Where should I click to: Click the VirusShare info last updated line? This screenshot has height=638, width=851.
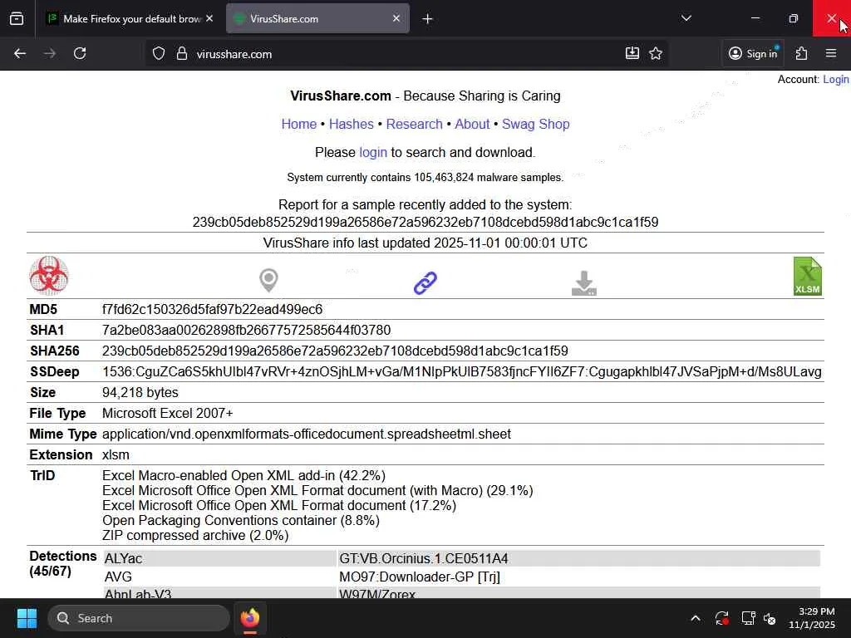click(425, 243)
